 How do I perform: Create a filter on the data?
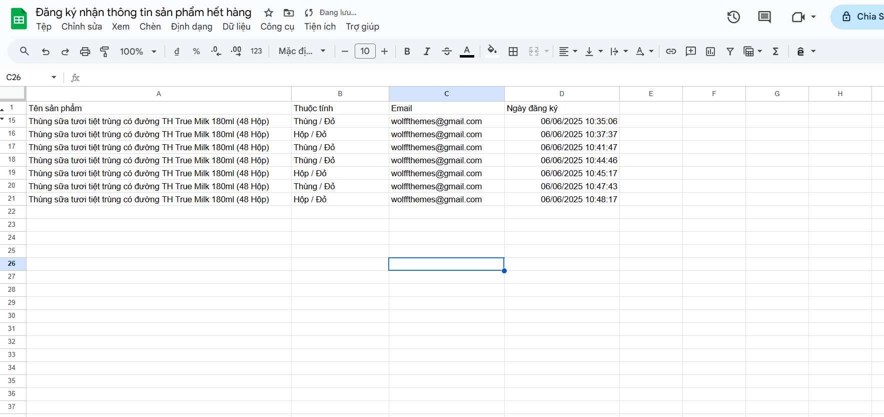tap(730, 51)
